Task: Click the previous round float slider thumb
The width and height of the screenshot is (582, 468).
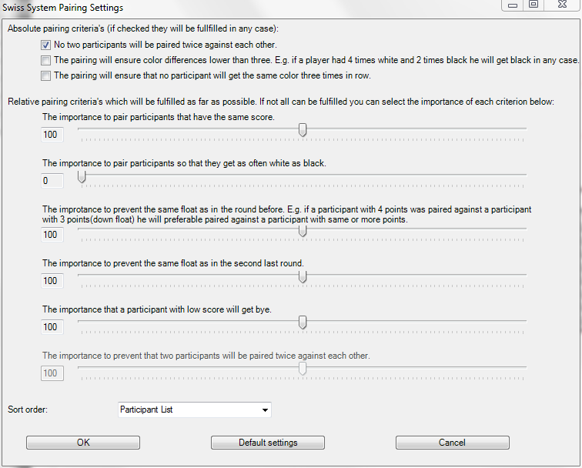Action: click(x=303, y=230)
